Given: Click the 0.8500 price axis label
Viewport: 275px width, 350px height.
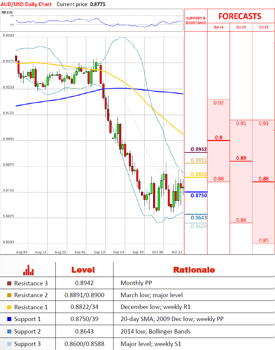Looking at the screenshot, I should [x=8, y=242].
